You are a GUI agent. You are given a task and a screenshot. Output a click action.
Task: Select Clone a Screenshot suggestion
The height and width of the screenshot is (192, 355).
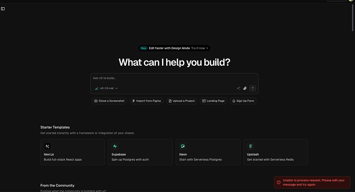coord(110,101)
